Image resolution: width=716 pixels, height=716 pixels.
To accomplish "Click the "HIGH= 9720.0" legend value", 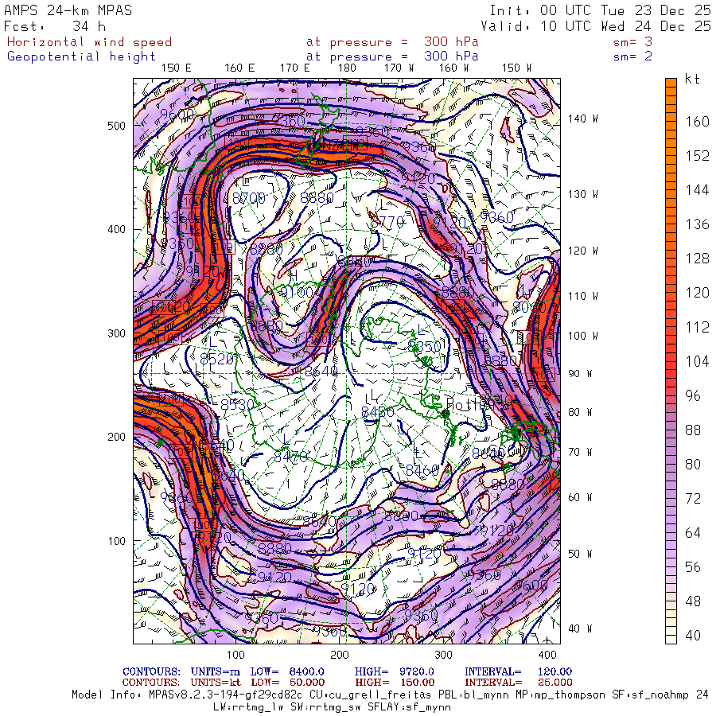I will pos(394,671).
